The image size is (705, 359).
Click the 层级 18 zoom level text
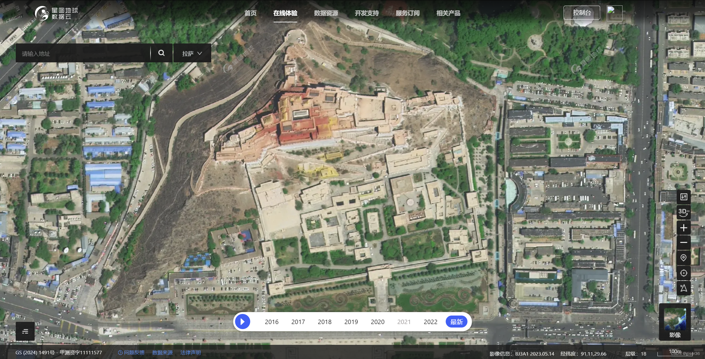click(636, 354)
